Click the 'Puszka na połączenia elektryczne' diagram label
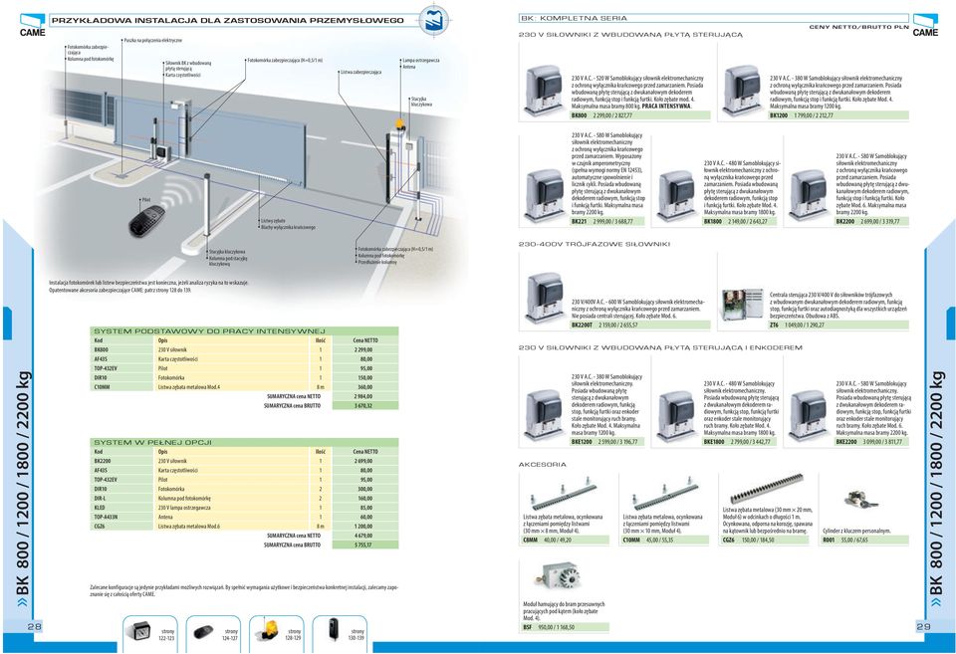 coord(153,40)
